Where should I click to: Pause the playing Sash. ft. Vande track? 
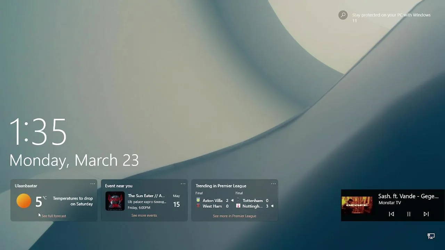(409, 214)
